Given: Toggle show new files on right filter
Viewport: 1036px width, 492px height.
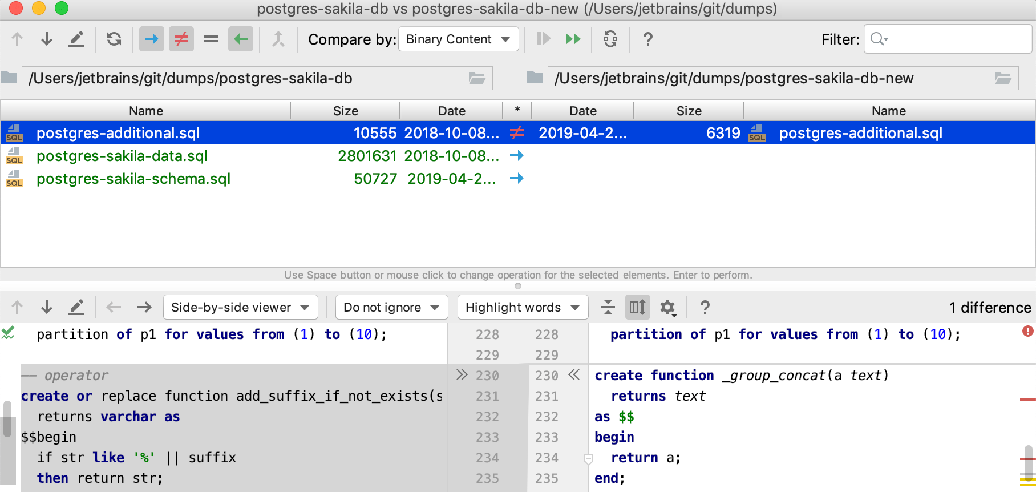Looking at the screenshot, I should tap(241, 39).
